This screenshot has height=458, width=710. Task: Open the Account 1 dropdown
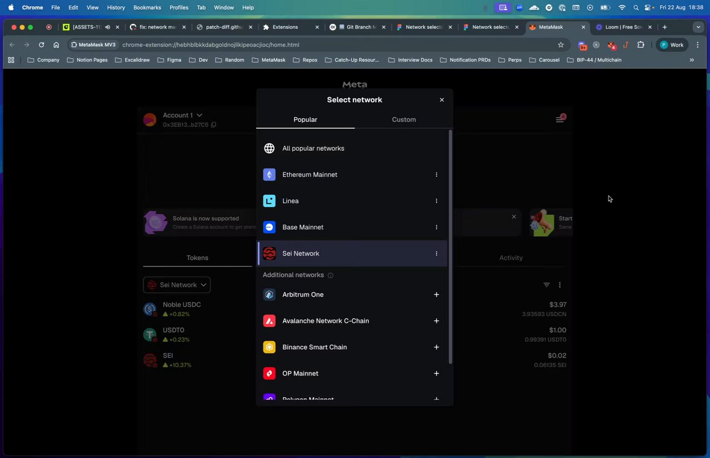pyautogui.click(x=182, y=115)
